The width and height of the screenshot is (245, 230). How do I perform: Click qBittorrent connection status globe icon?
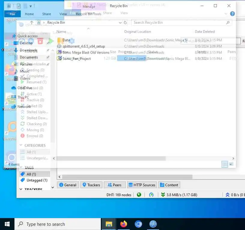click(x=139, y=195)
